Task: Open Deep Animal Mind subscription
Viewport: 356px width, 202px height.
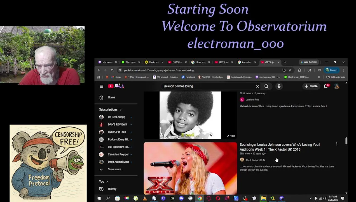Action: [x=118, y=162]
